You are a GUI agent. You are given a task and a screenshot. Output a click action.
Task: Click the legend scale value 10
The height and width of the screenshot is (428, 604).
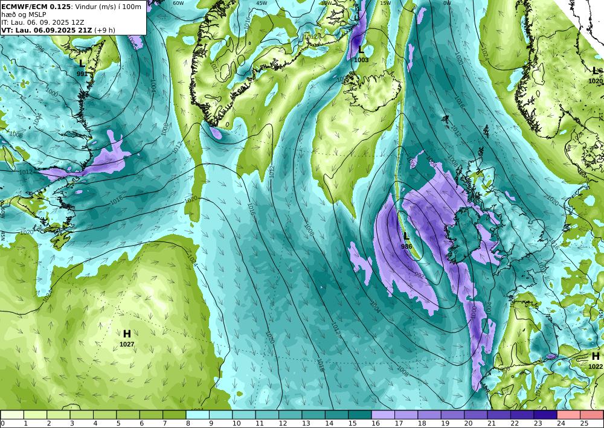pyautogui.click(x=236, y=424)
